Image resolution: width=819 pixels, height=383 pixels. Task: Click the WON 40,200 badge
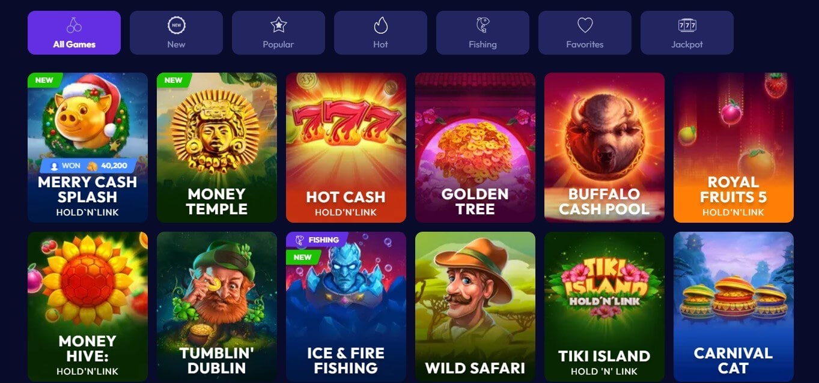click(88, 166)
